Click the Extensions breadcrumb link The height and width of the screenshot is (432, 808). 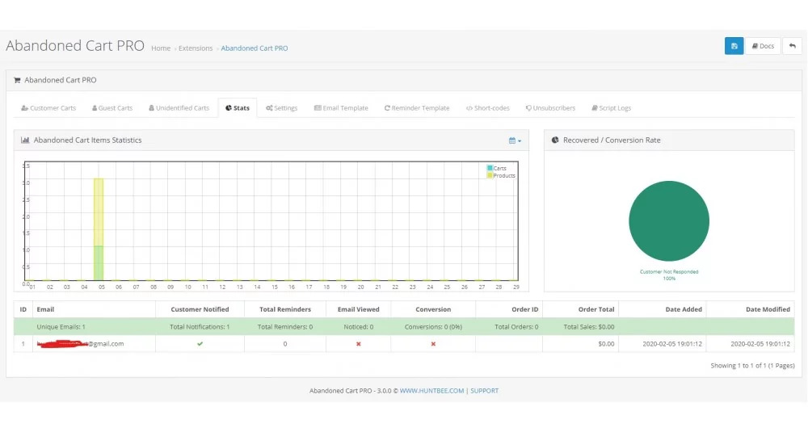click(x=196, y=48)
